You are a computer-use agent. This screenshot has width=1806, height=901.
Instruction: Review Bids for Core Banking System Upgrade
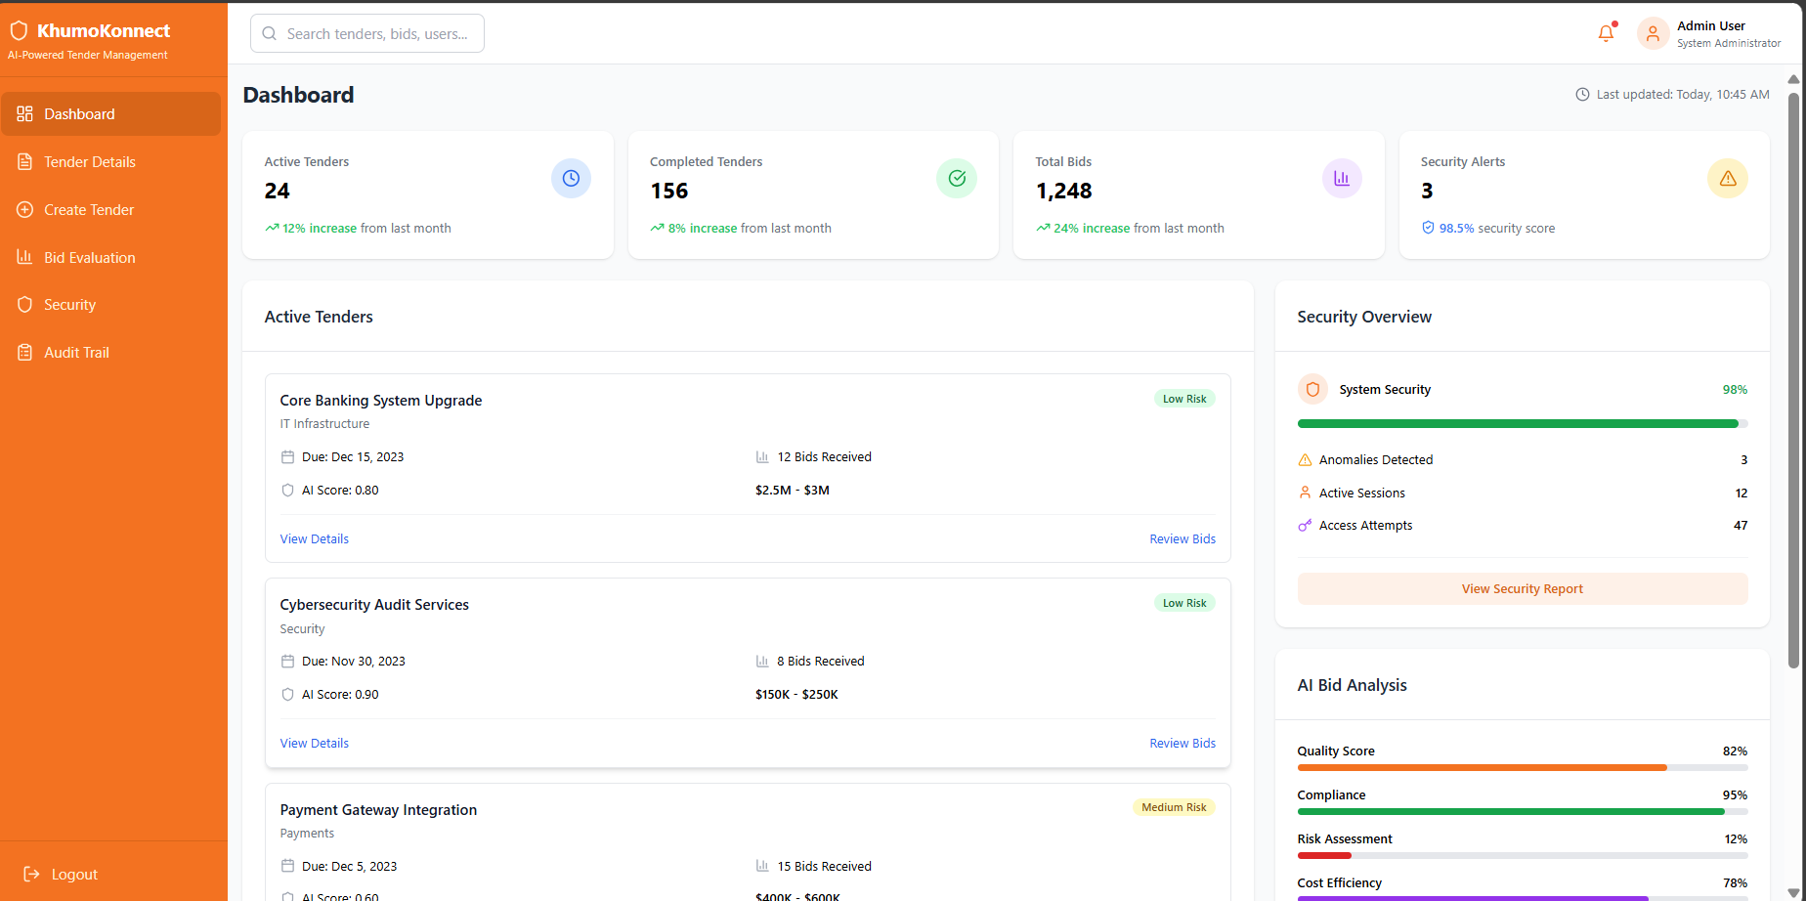pyautogui.click(x=1182, y=538)
